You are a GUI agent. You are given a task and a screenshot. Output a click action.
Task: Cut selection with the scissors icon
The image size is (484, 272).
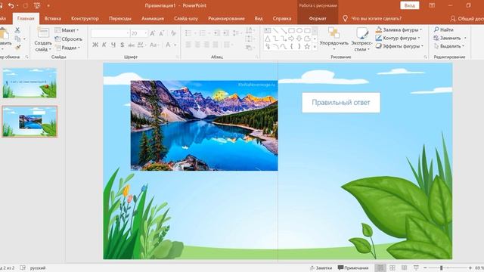pos(17,30)
